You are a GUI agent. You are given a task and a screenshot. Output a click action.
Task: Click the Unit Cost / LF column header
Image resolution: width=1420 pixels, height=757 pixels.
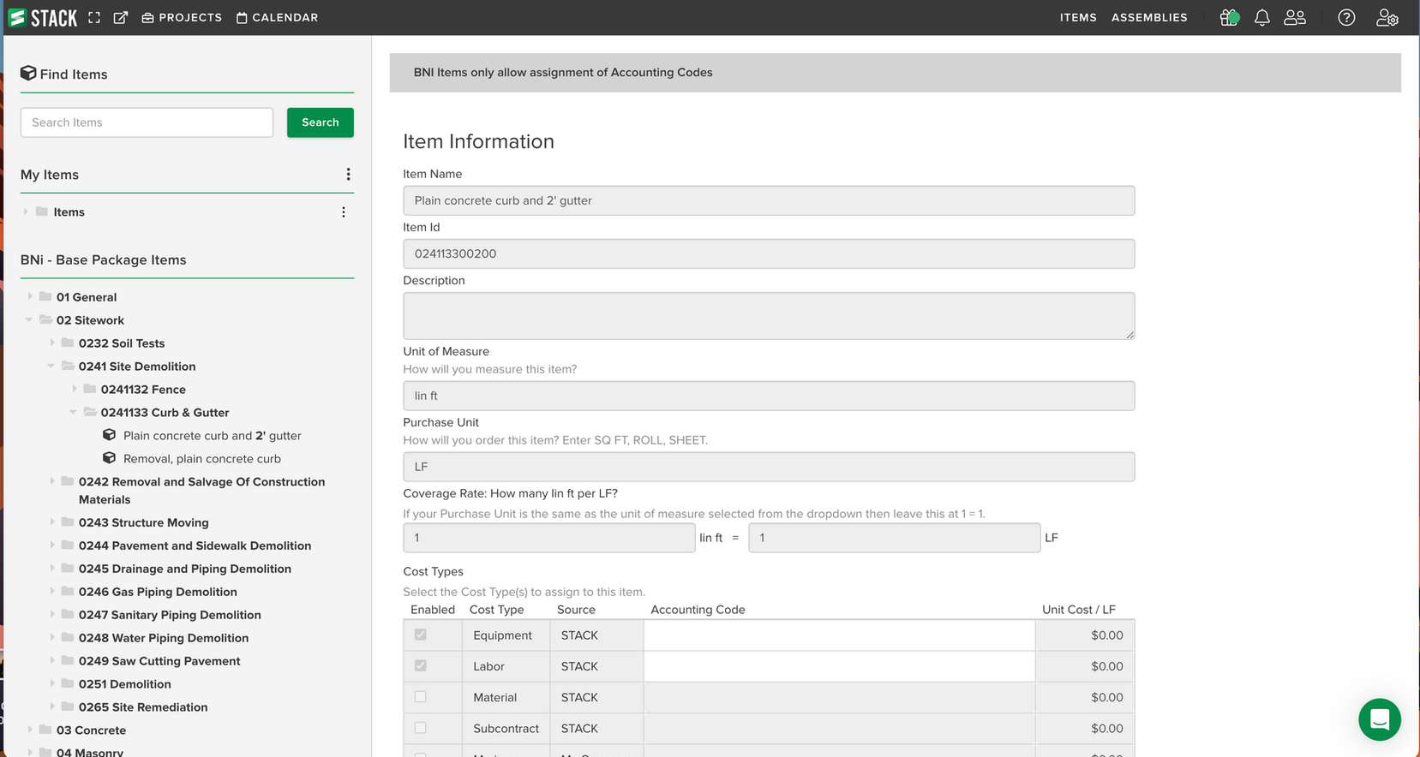pyautogui.click(x=1079, y=610)
